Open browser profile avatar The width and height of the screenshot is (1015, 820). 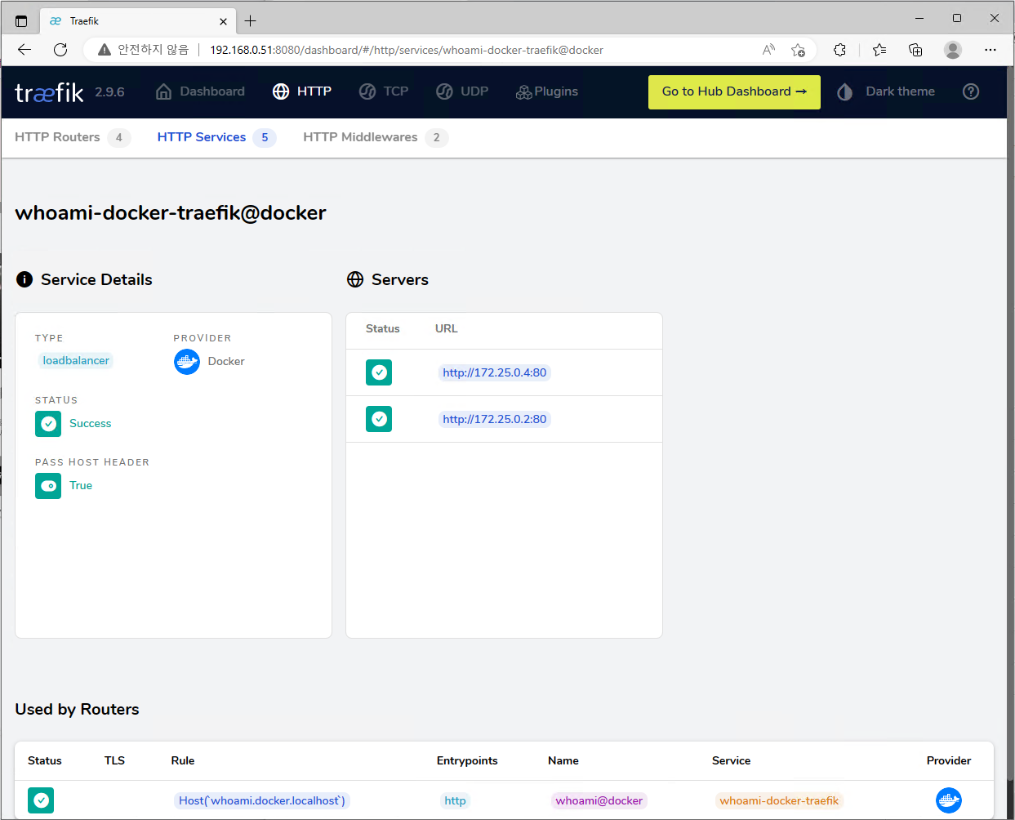point(953,50)
